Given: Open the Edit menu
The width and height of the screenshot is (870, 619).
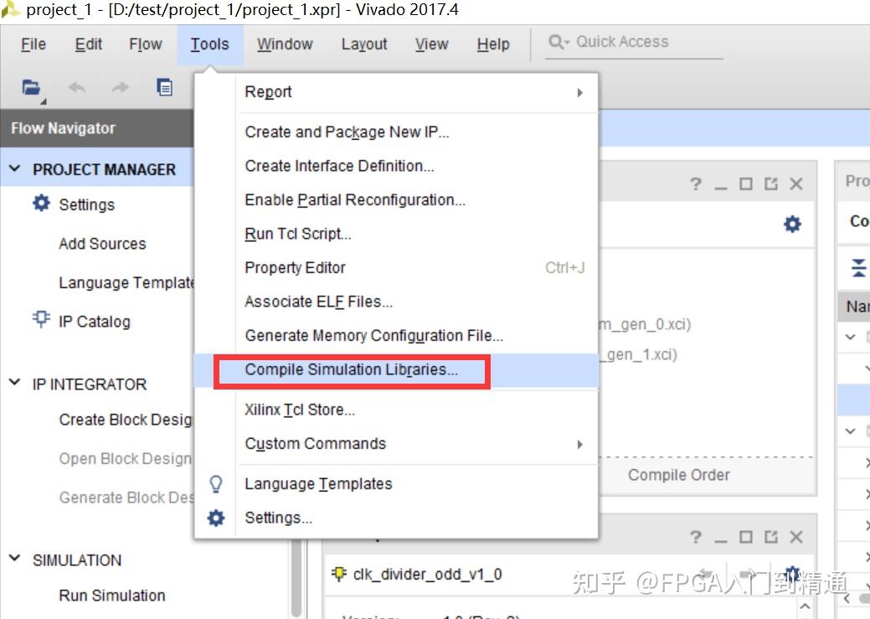Looking at the screenshot, I should click(x=89, y=44).
